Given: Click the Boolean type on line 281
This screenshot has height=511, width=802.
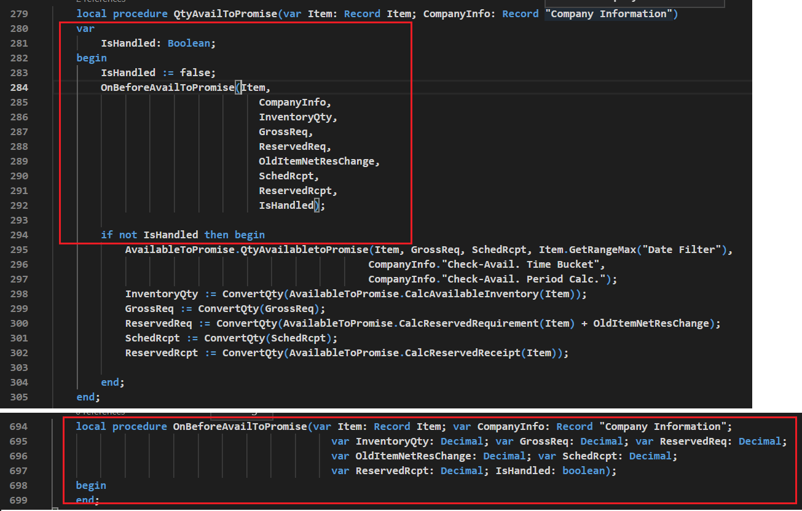Looking at the screenshot, I should (189, 43).
